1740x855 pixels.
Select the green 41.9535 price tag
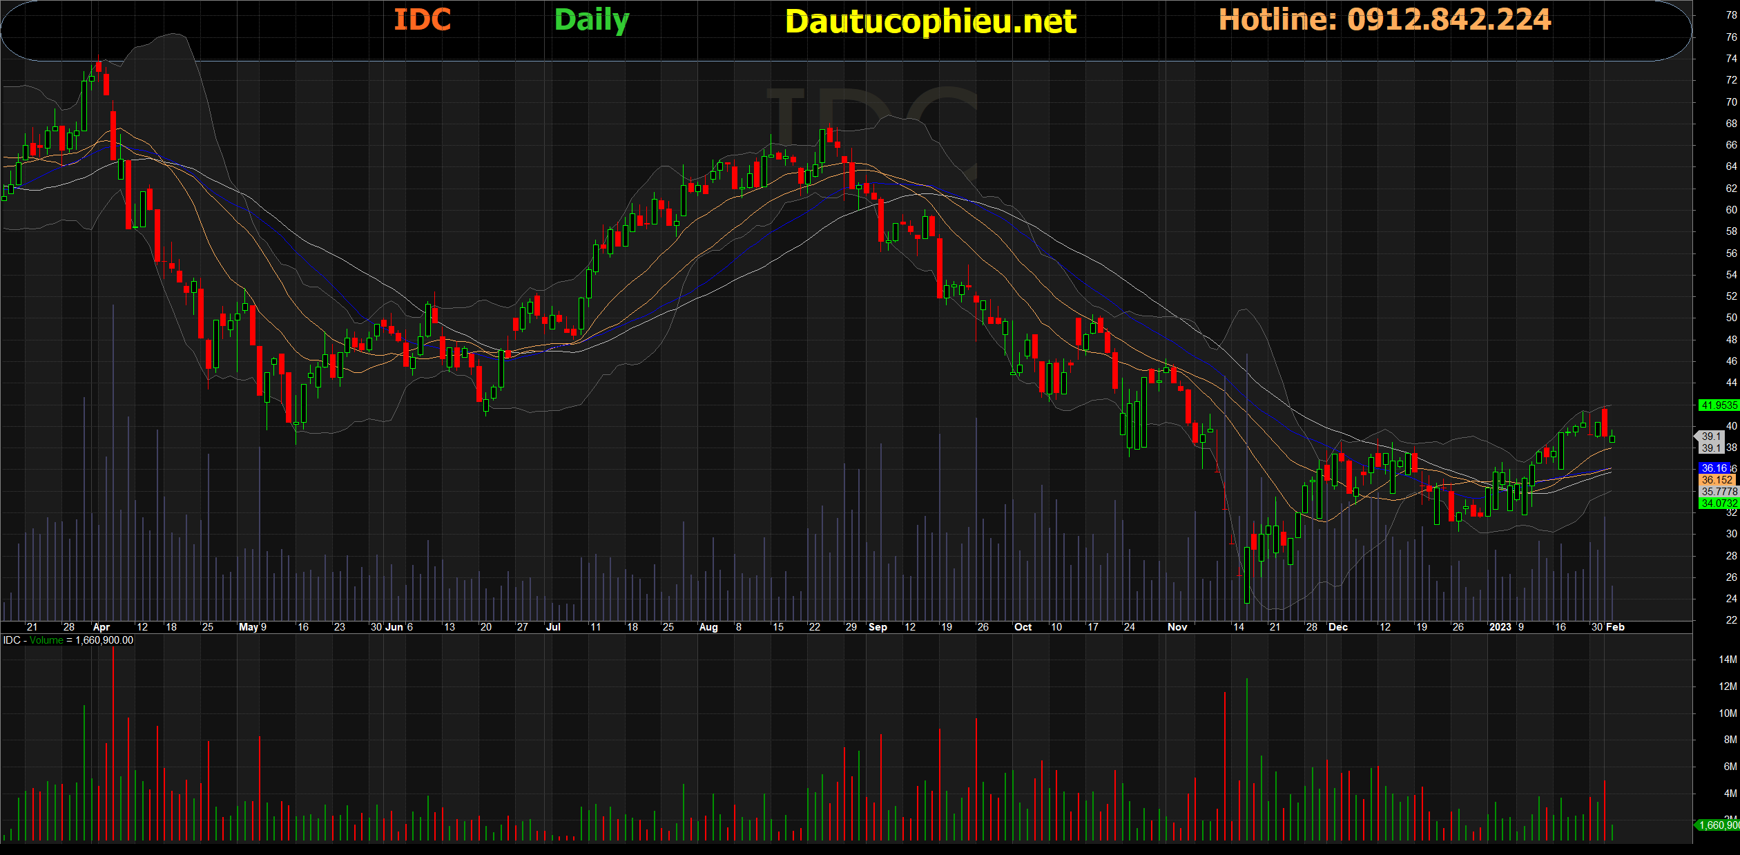pos(1718,405)
